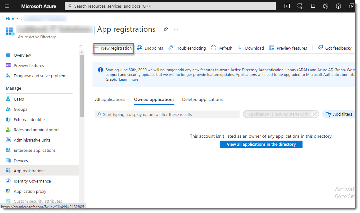360x213 pixels.
Task: Click the display name filter search box
Action: click(167, 114)
